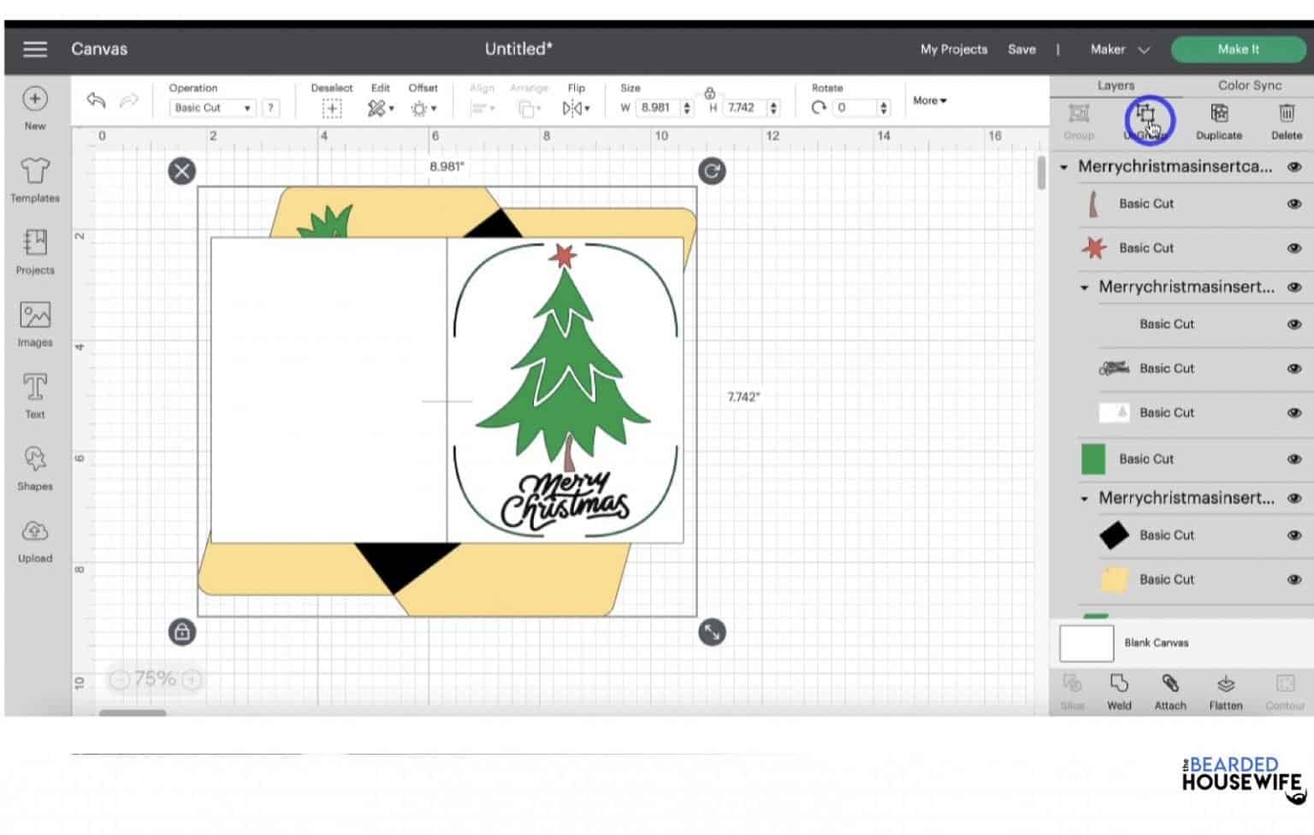Viewport: 1314px width, 835px height.
Task: Switch to the Color Sync tab
Action: [1248, 86]
